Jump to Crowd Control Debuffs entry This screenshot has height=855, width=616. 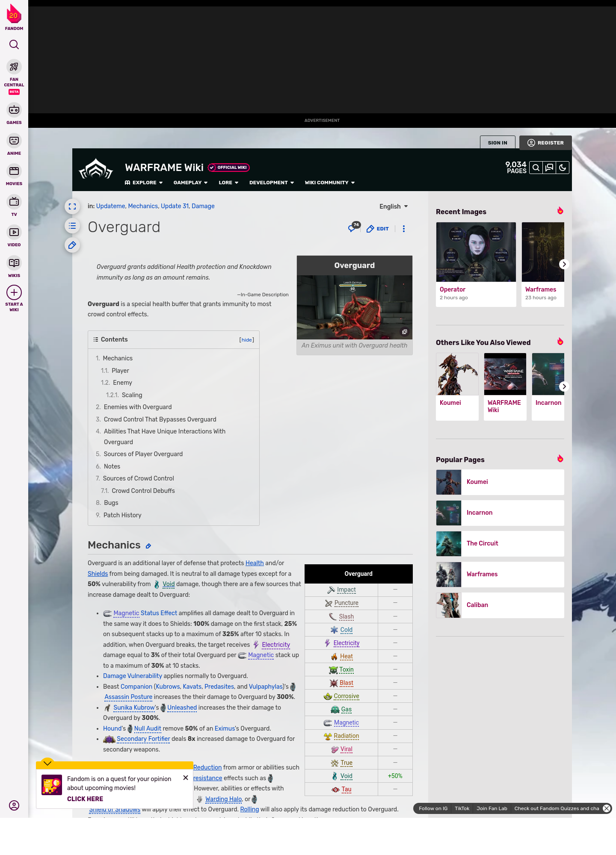[143, 491]
